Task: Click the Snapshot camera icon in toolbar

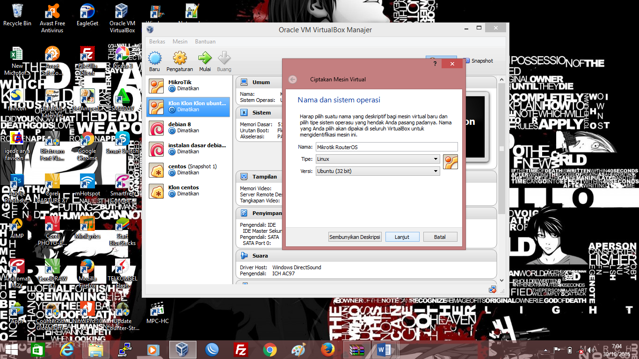Action: coord(466,61)
